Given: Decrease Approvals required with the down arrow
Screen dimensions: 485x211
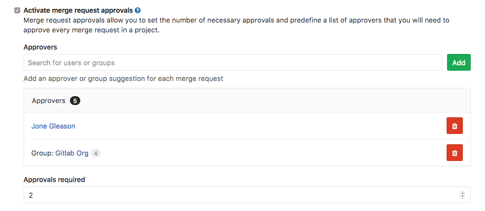Looking at the screenshot, I should tap(462, 197).
